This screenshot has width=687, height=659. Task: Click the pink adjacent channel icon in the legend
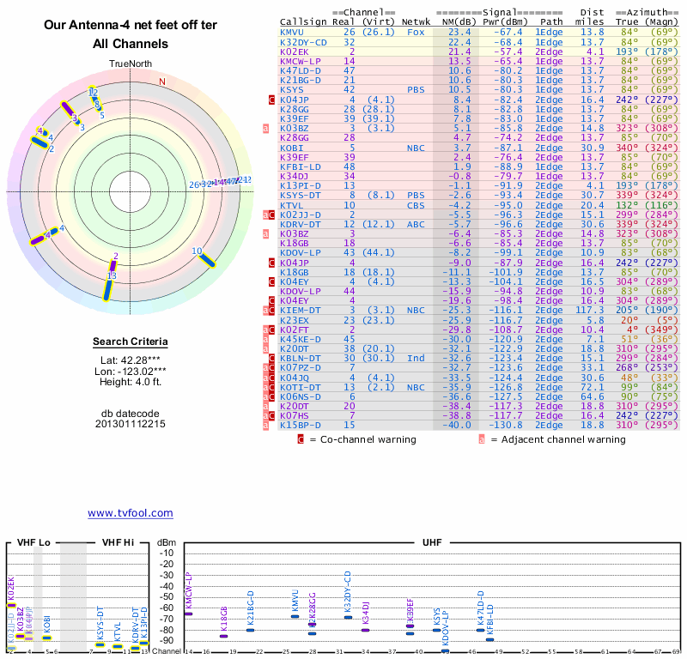(482, 439)
